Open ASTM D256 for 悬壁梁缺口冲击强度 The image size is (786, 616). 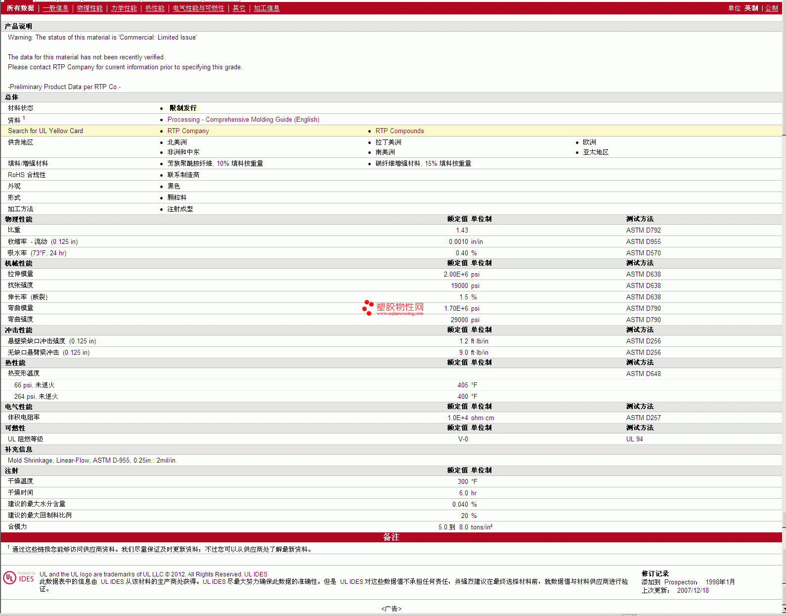pyautogui.click(x=643, y=341)
